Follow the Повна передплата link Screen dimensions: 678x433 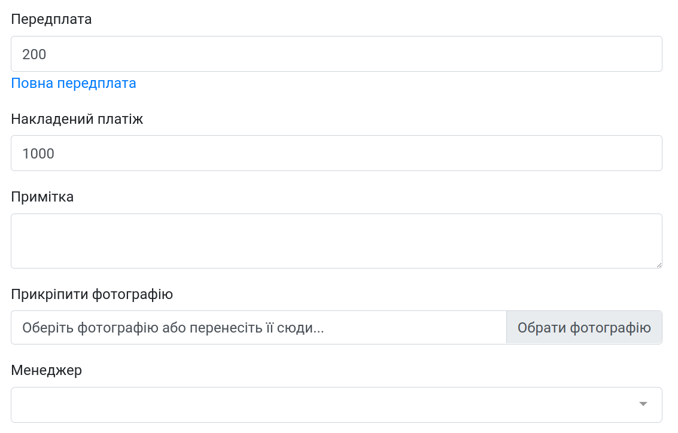[74, 83]
